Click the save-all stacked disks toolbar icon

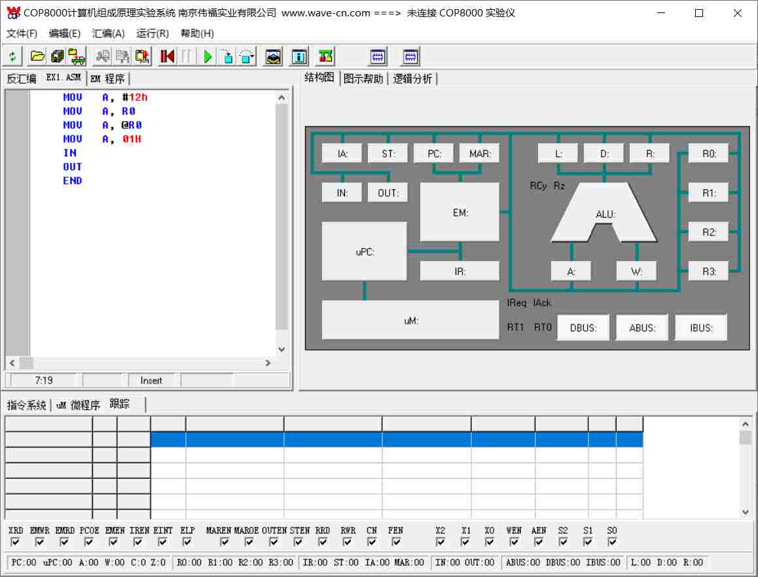tap(57, 57)
